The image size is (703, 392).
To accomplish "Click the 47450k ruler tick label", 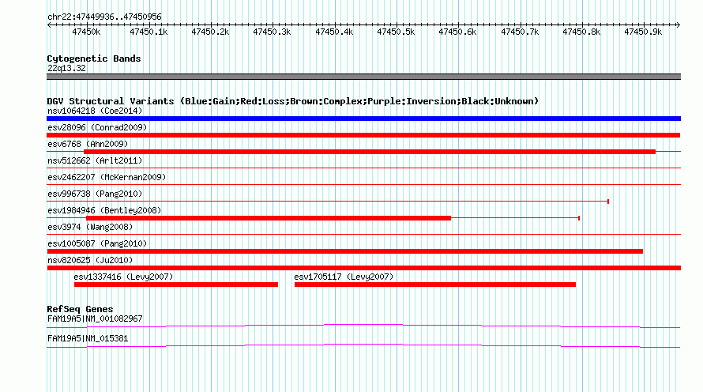I will tap(86, 32).
